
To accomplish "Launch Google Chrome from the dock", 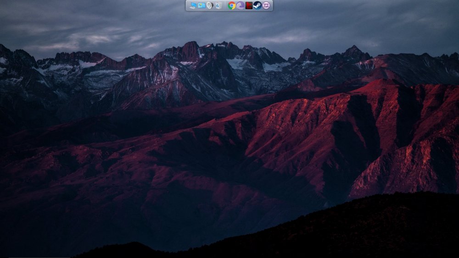I will (231, 5).
